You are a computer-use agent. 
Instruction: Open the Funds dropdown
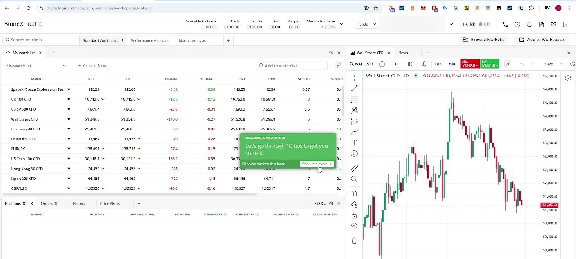tap(367, 24)
